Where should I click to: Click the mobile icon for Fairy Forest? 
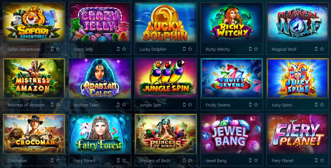pyautogui.click(x=118, y=160)
